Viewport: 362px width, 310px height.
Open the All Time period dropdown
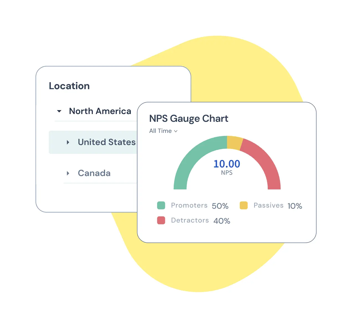(x=163, y=131)
